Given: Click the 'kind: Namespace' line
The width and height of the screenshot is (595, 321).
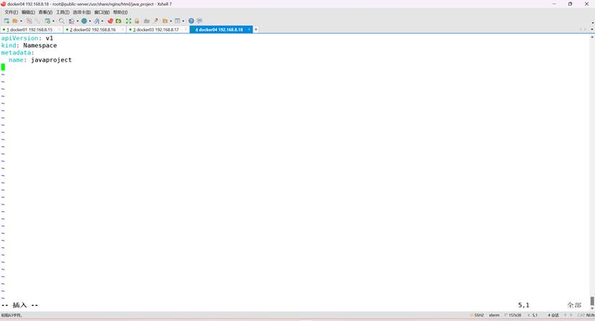Looking at the screenshot, I should click(x=29, y=46).
